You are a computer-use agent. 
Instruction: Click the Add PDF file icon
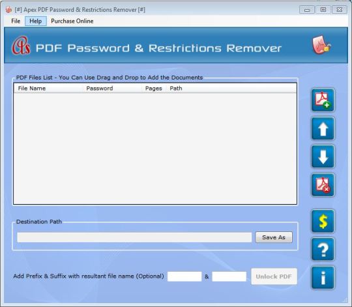coord(323,100)
